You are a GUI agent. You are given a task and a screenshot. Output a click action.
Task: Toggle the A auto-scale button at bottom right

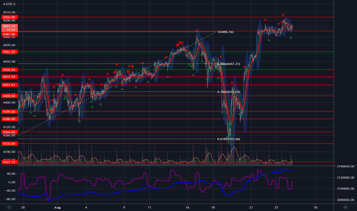(345, 207)
